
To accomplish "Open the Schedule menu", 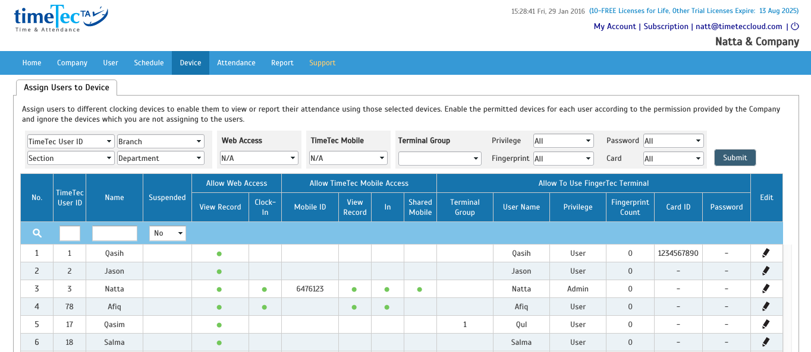I will point(149,63).
